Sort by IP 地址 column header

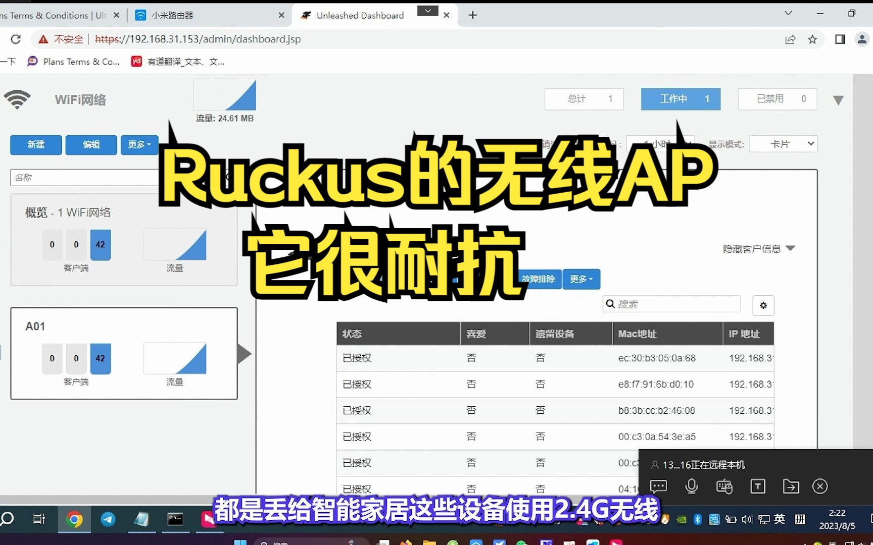748,334
